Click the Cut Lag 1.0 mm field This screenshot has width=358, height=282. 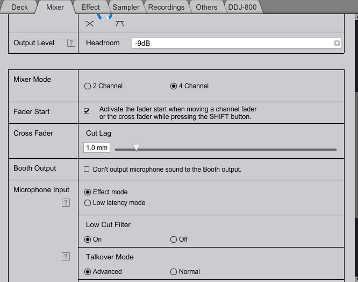(x=97, y=147)
